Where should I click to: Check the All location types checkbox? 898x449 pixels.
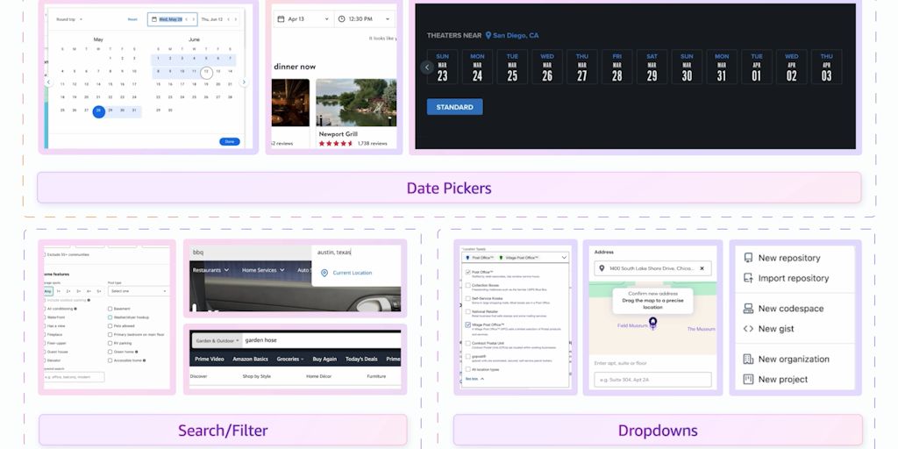point(468,369)
